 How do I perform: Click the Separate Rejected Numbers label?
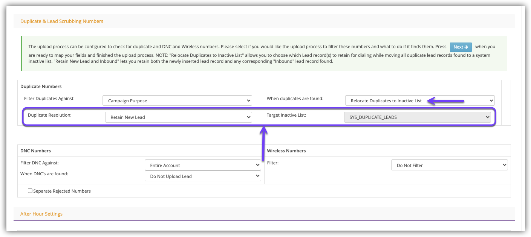62,191
